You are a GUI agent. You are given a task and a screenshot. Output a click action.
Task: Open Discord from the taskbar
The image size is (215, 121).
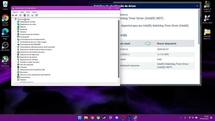pyautogui.click(x=117, y=118)
